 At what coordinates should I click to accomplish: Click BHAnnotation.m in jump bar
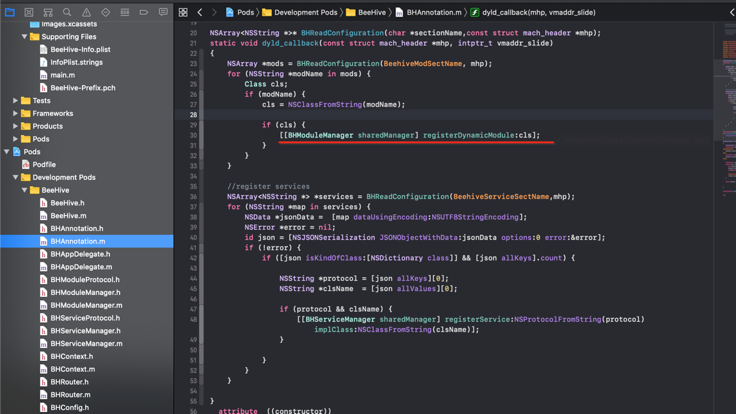coord(429,12)
